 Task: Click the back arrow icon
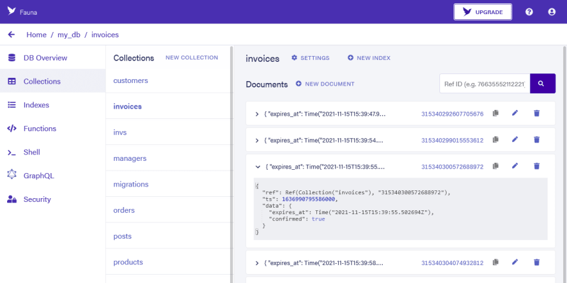click(x=12, y=35)
